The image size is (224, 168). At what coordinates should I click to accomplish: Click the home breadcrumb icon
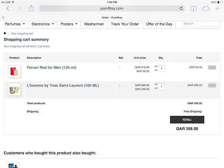pos(5,33)
